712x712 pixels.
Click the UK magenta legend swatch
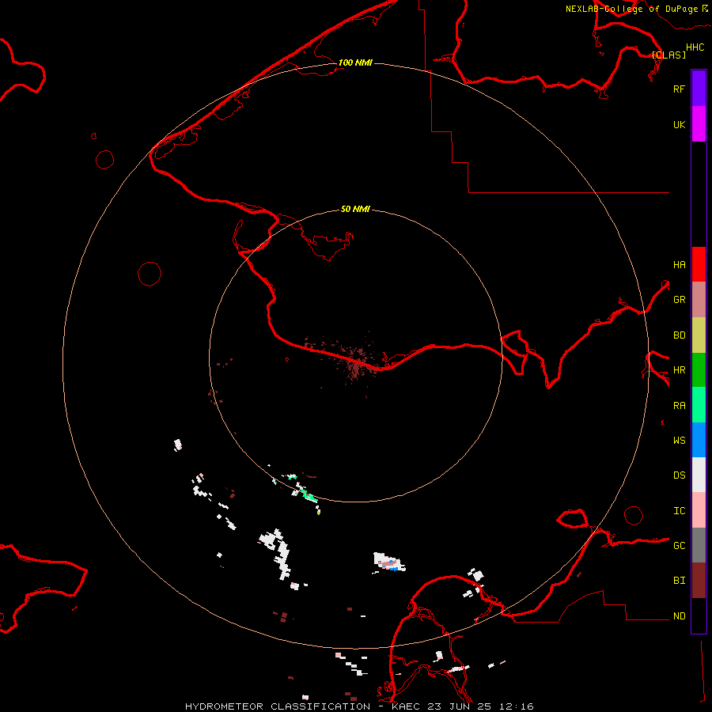click(x=699, y=124)
